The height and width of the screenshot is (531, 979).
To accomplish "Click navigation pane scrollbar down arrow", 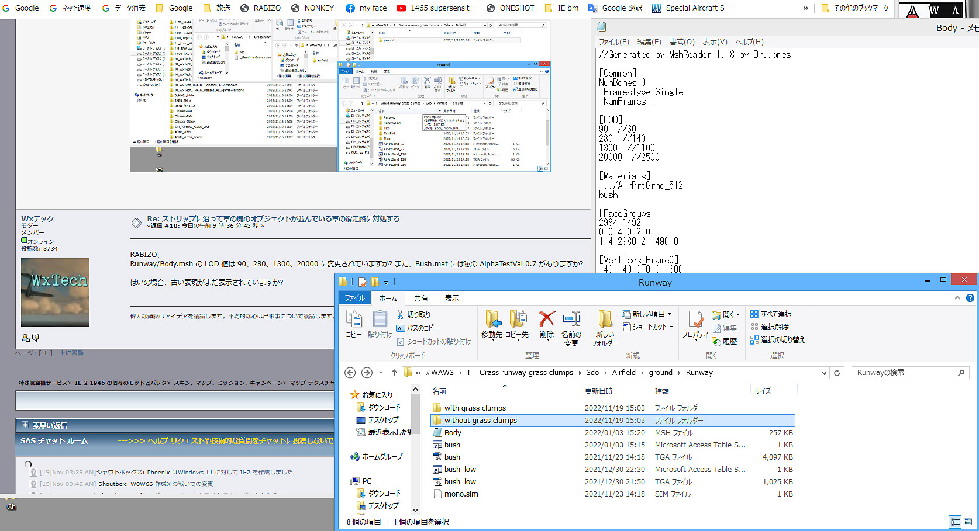I will pyautogui.click(x=415, y=510).
